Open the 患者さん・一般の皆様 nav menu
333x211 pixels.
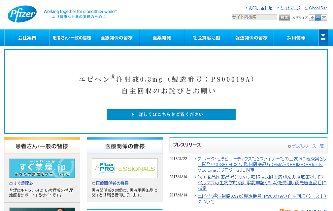72,38
